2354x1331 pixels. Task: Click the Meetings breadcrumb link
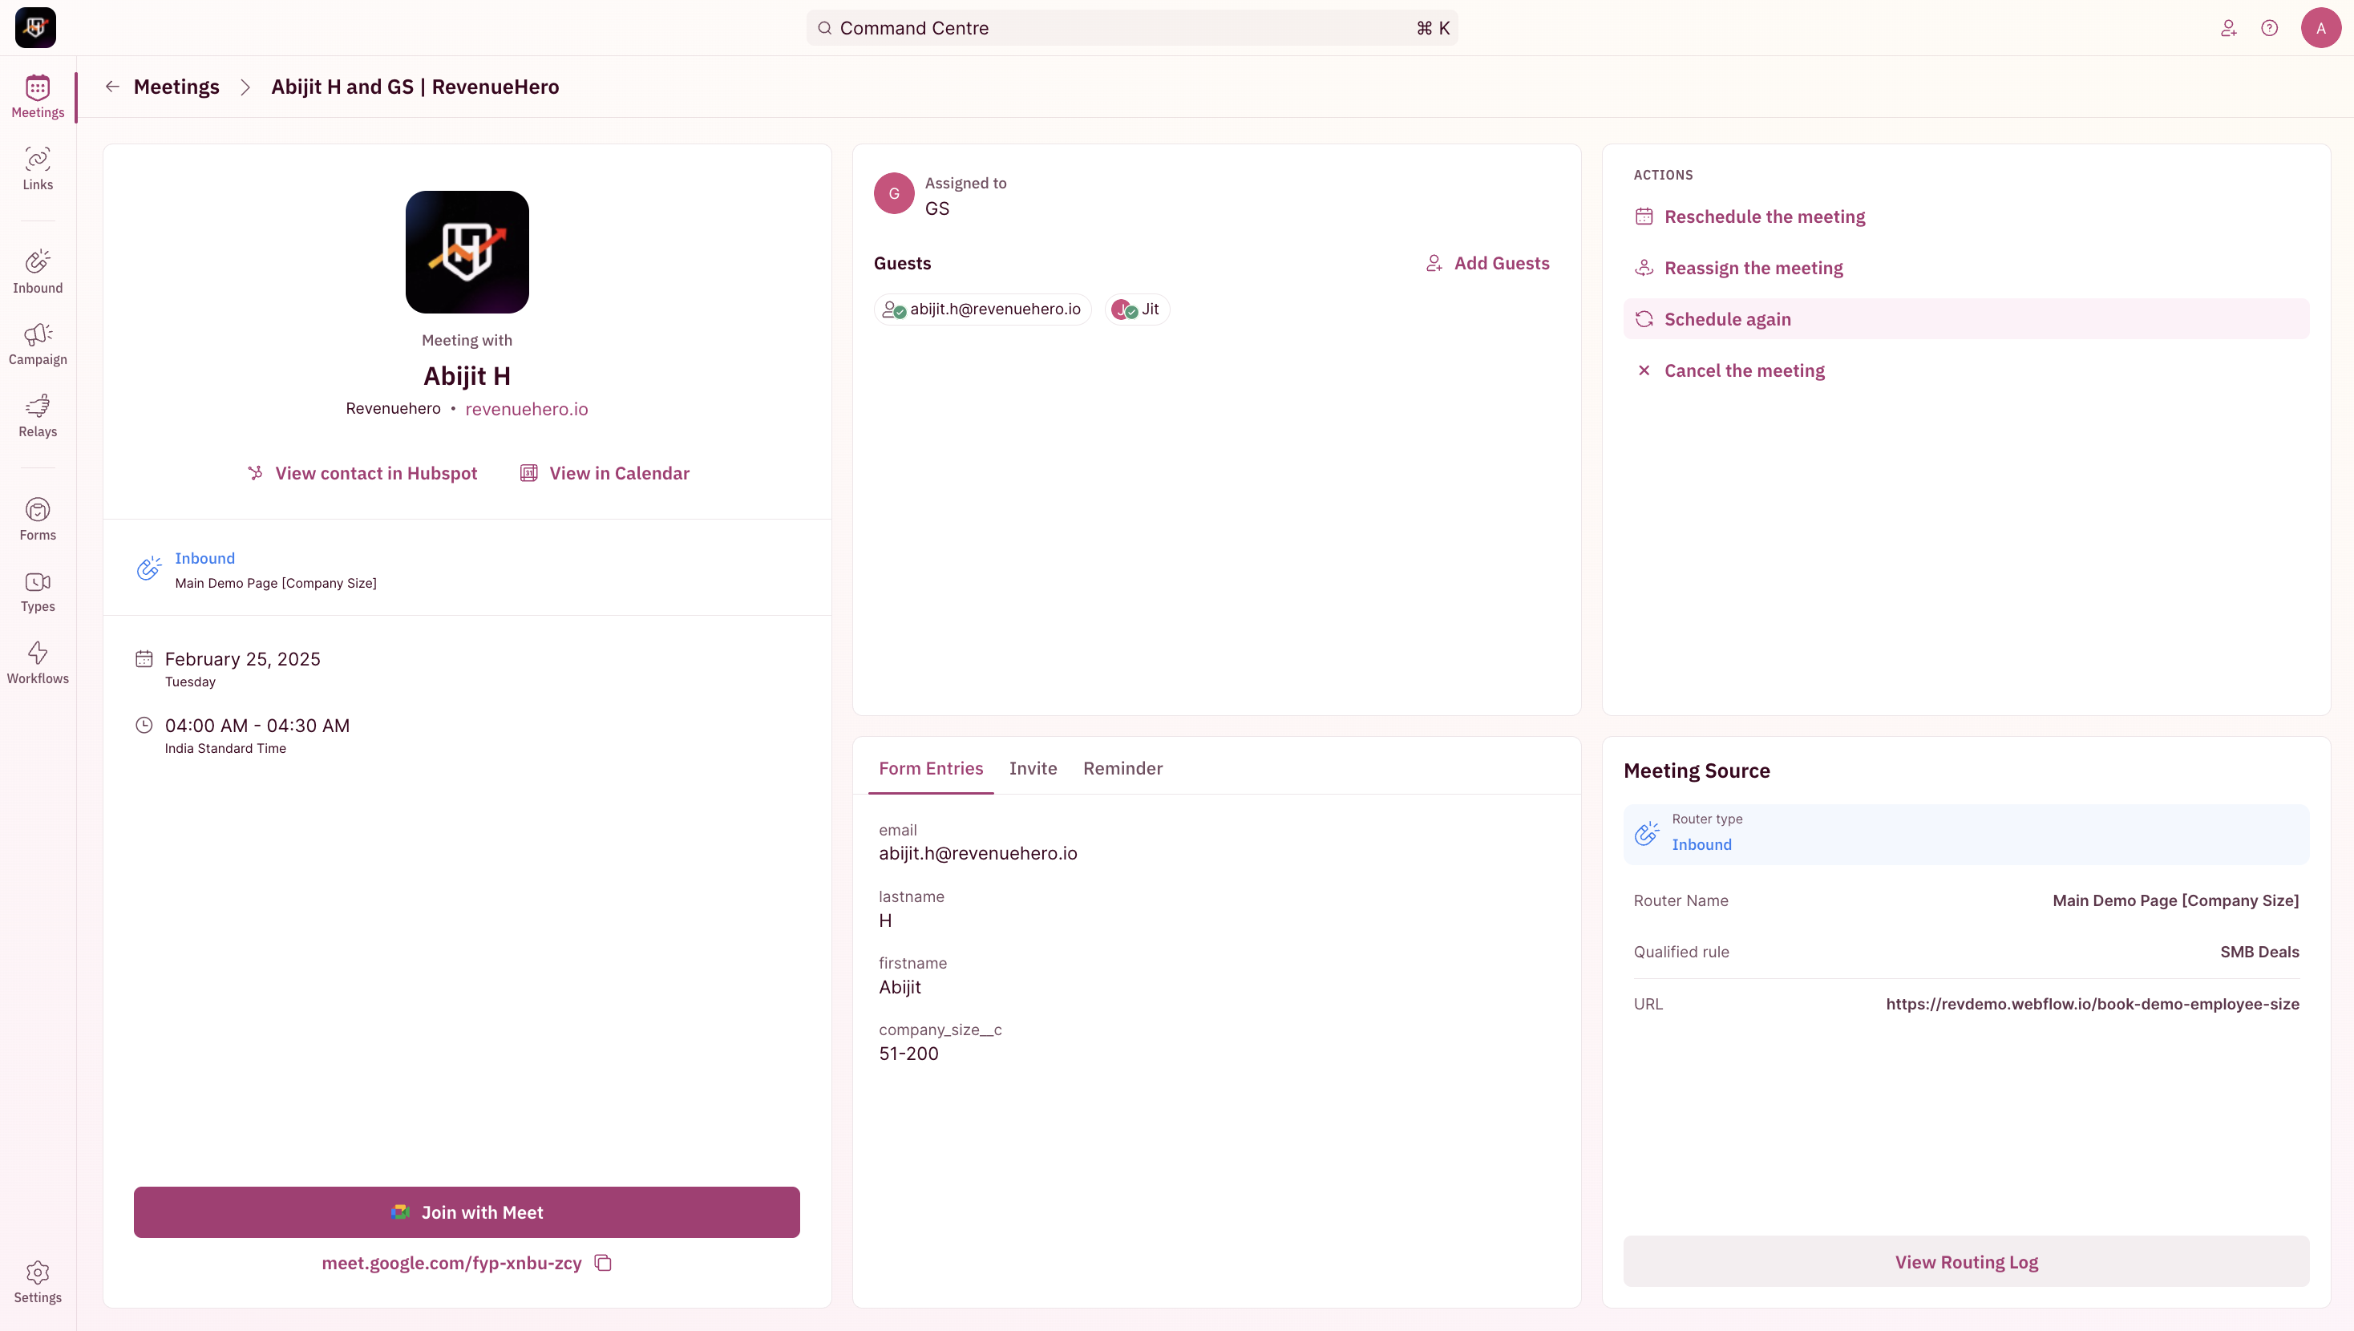176,86
